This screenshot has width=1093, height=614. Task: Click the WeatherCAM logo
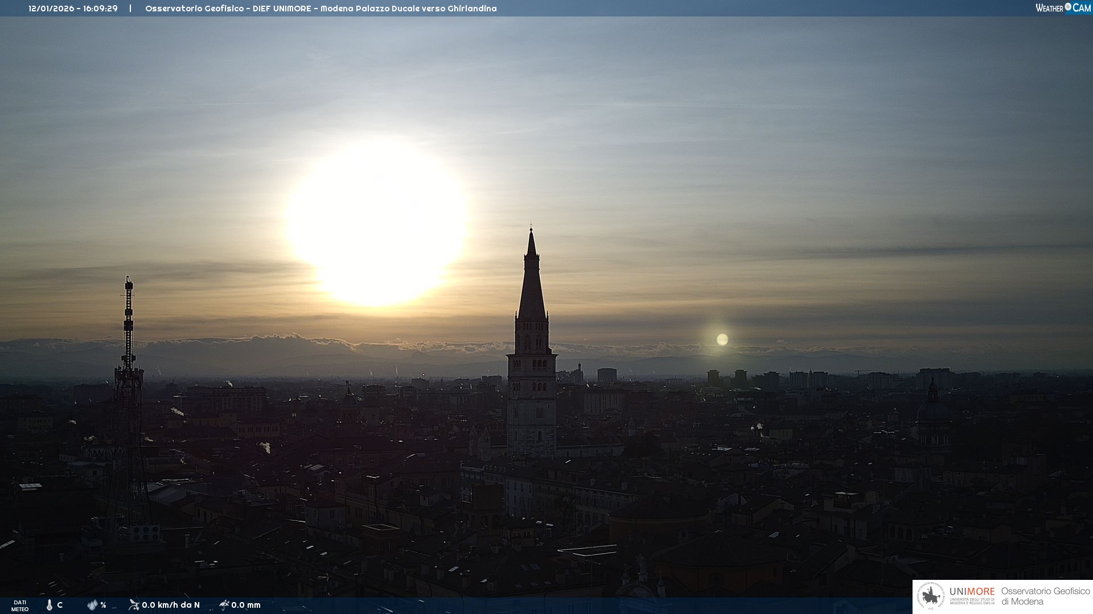pyautogui.click(x=1062, y=8)
